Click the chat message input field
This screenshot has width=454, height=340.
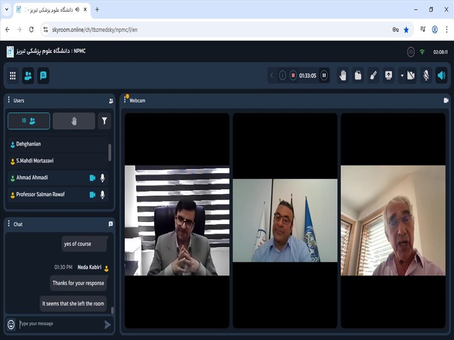[x=60, y=324]
